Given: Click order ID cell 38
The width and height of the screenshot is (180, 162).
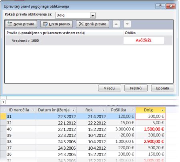Looking at the screenshot, I should (x=21, y=142).
